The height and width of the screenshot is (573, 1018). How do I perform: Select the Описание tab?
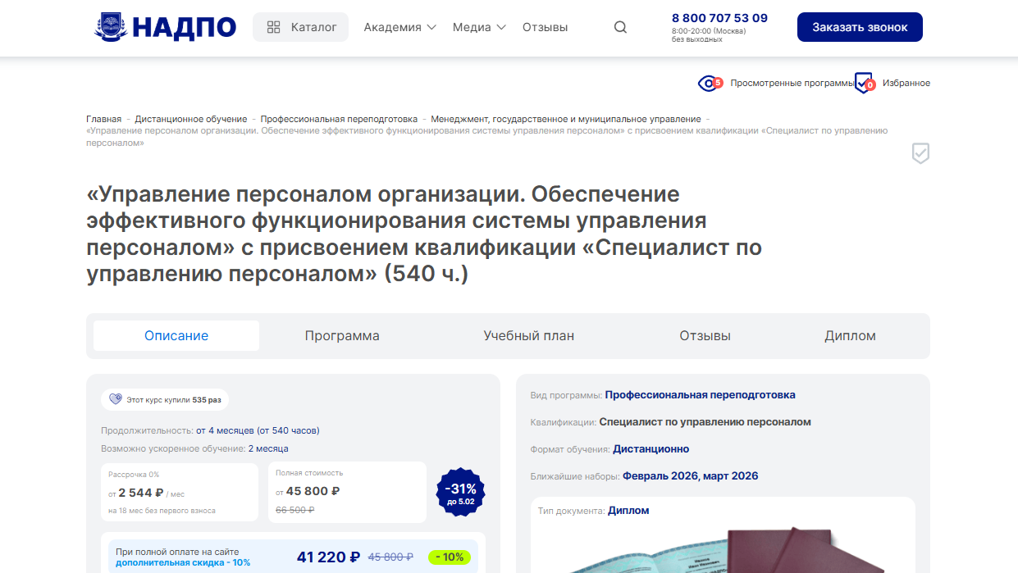[x=176, y=336]
